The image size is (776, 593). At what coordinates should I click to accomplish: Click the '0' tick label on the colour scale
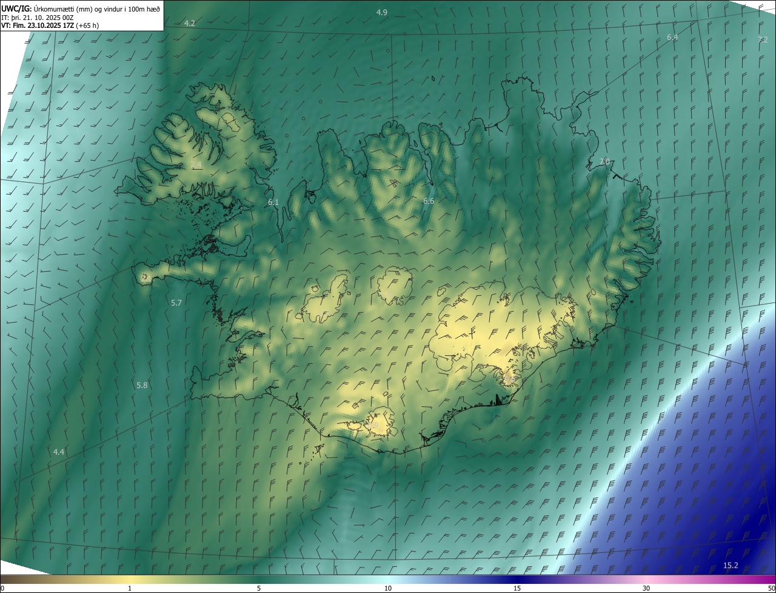2,588
